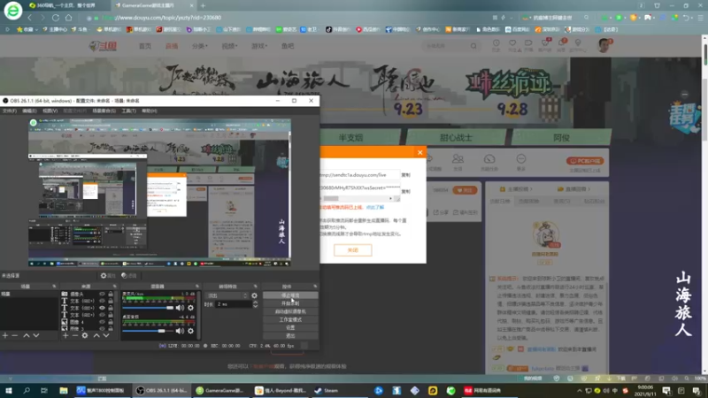Expand the 主播投稿 section arrow

click(x=532, y=189)
